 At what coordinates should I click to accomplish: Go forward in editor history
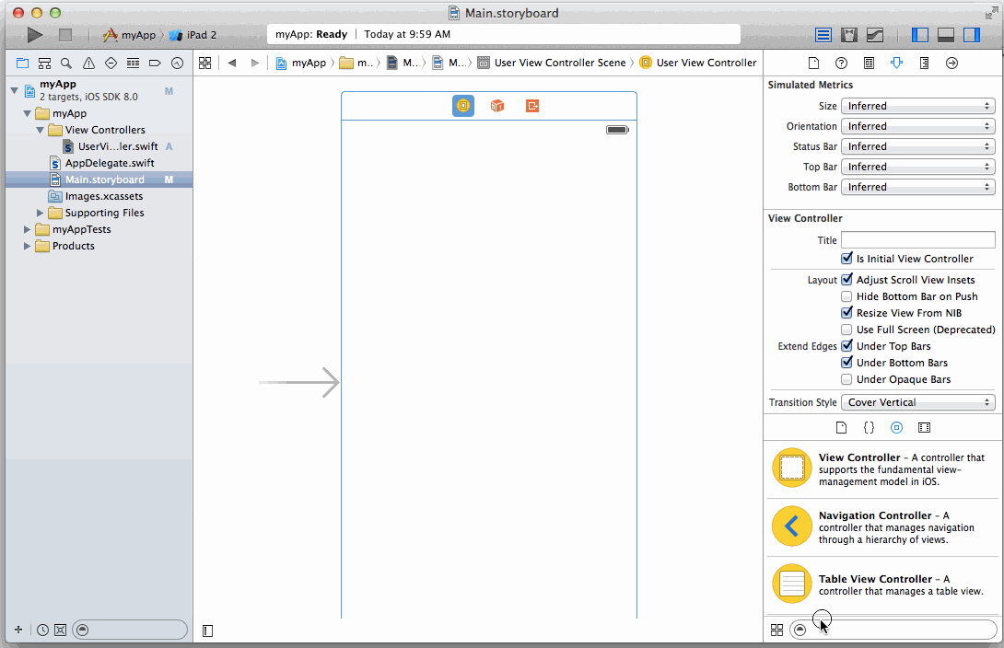[255, 63]
